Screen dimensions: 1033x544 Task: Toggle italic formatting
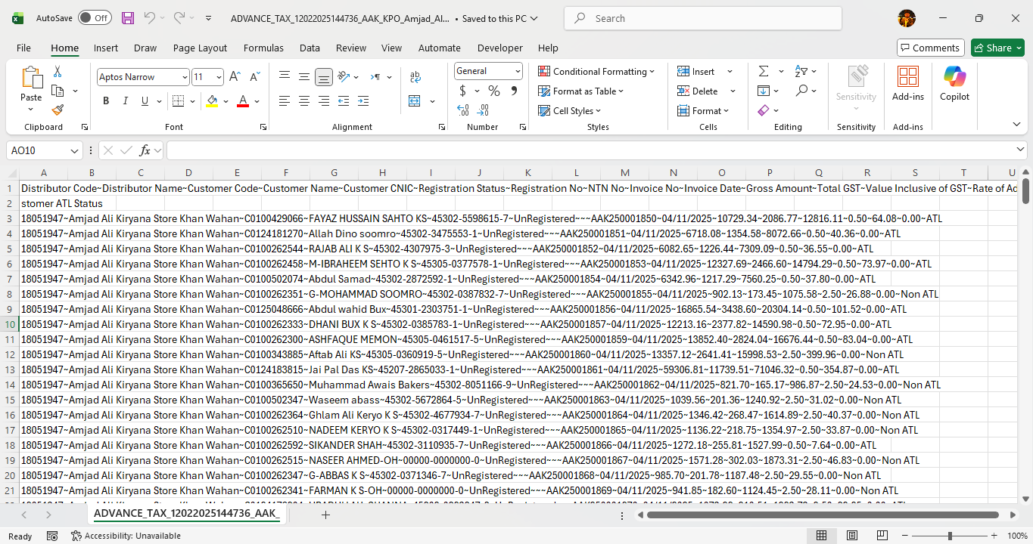[x=125, y=100]
